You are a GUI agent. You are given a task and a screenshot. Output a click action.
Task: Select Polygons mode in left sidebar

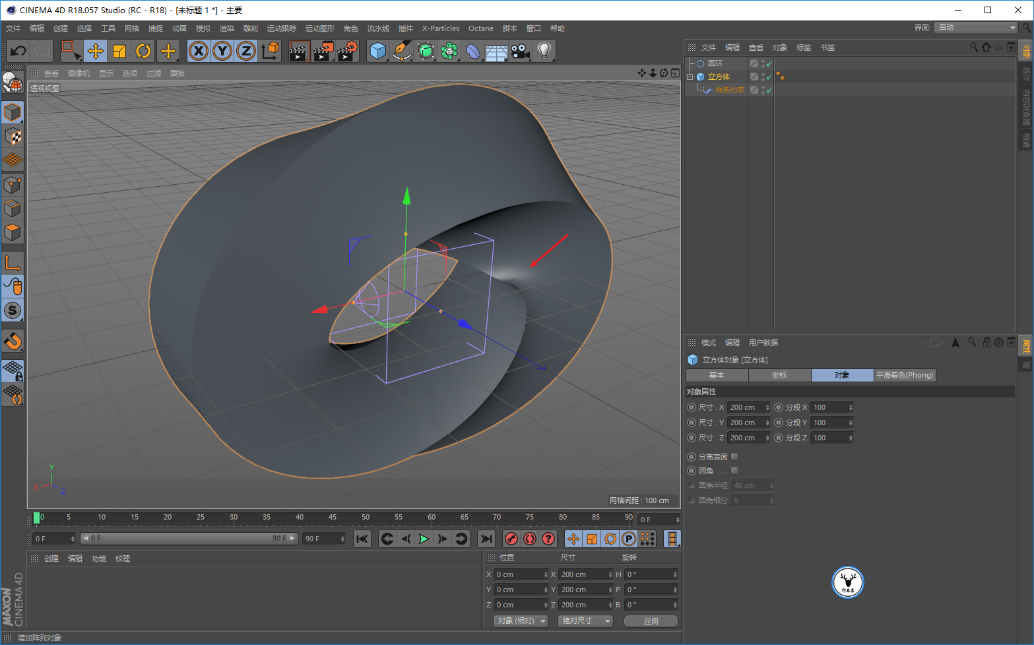click(13, 232)
